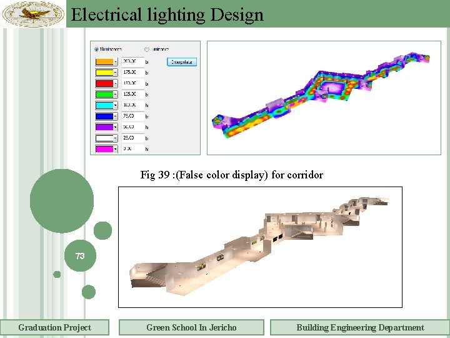Click the 200.00 lux value field
Image resolution: width=450 pixels, height=338 pixels.
point(132,61)
